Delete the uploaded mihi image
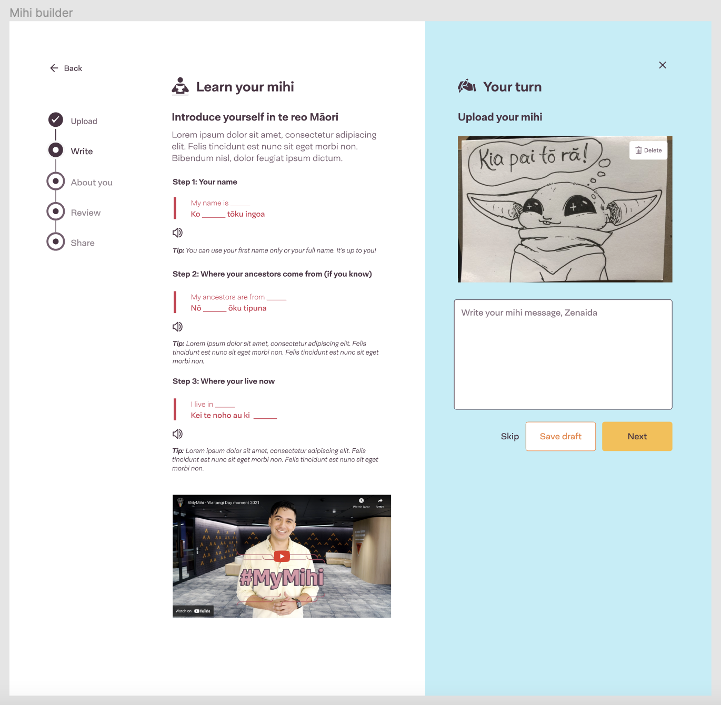The image size is (721, 705). [x=648, y=150]
